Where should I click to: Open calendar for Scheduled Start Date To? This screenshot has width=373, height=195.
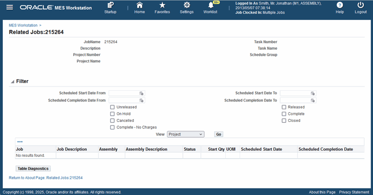[313, 94]
